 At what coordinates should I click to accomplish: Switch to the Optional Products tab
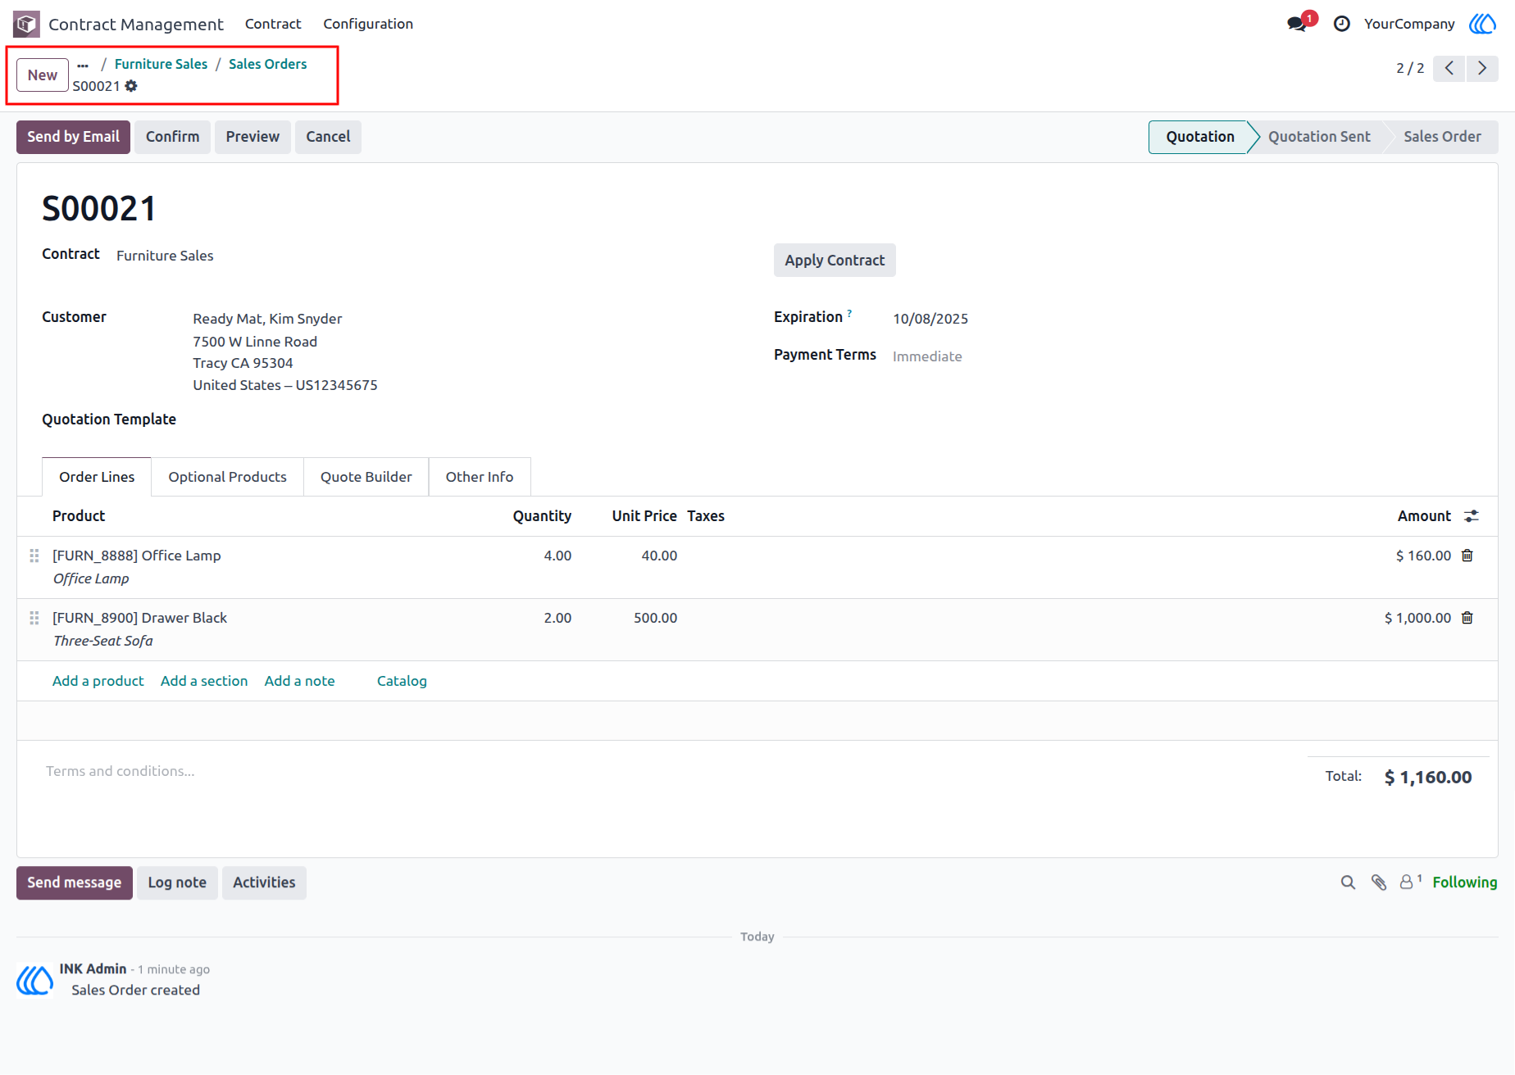point(227,477)
